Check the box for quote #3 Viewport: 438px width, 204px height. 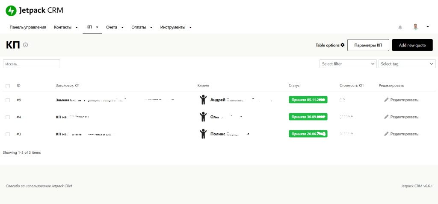[x=8, y=134]
